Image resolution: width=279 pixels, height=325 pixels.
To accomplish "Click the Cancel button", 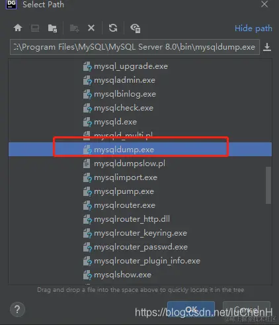I will (247, 309).
